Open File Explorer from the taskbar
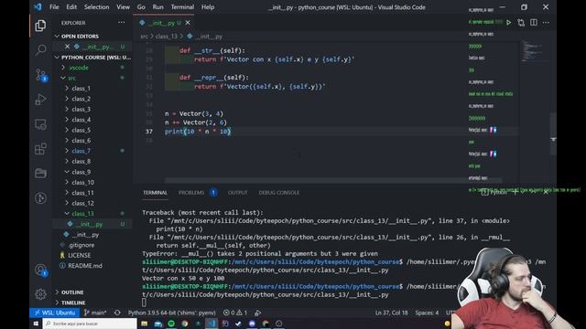The width and height of the screenshot is (586, 329). click(144, 324)
